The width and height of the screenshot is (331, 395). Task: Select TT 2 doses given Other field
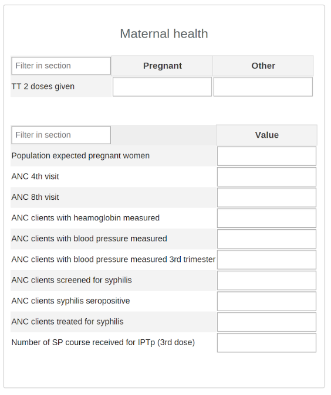pyautogui.click(x=263, y=87)
